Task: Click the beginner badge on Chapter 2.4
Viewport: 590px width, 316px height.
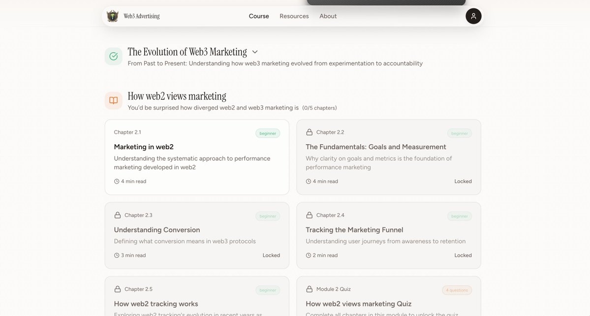Action: (460, 216)
